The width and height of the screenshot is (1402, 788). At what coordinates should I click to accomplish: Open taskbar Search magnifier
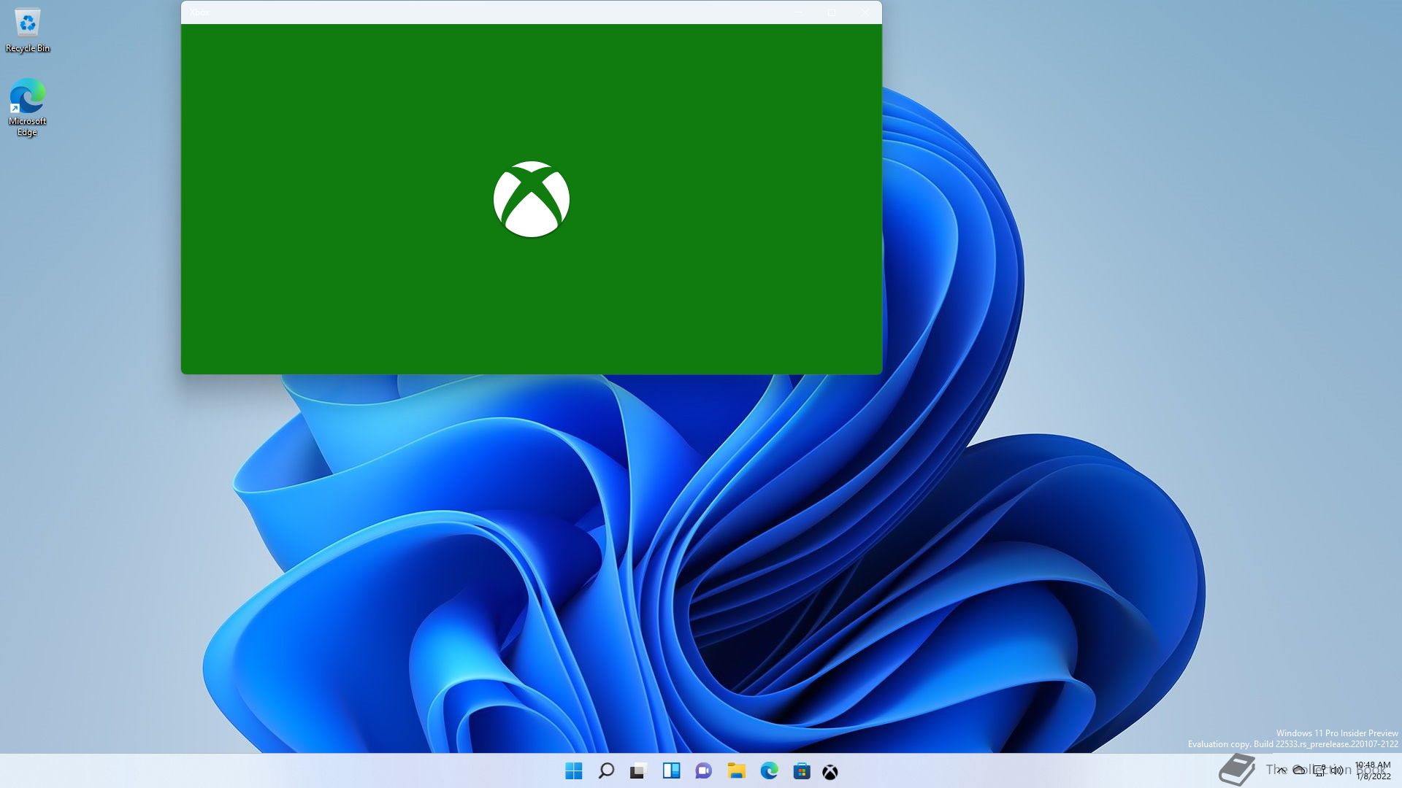click(x=606, y=771)
